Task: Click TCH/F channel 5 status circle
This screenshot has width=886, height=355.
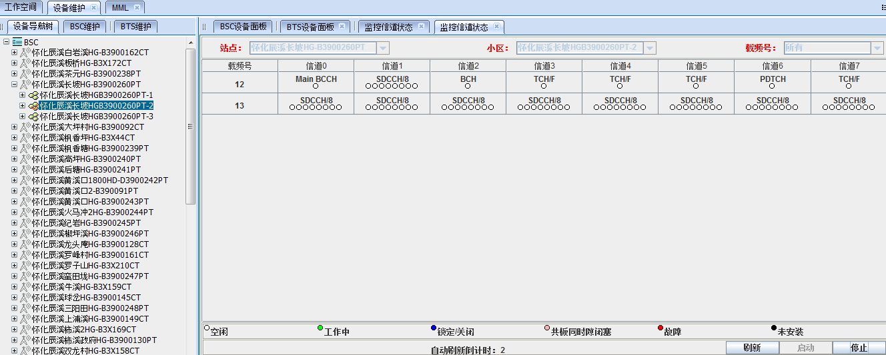Action: pyautogui.click(x=697, y=86)
